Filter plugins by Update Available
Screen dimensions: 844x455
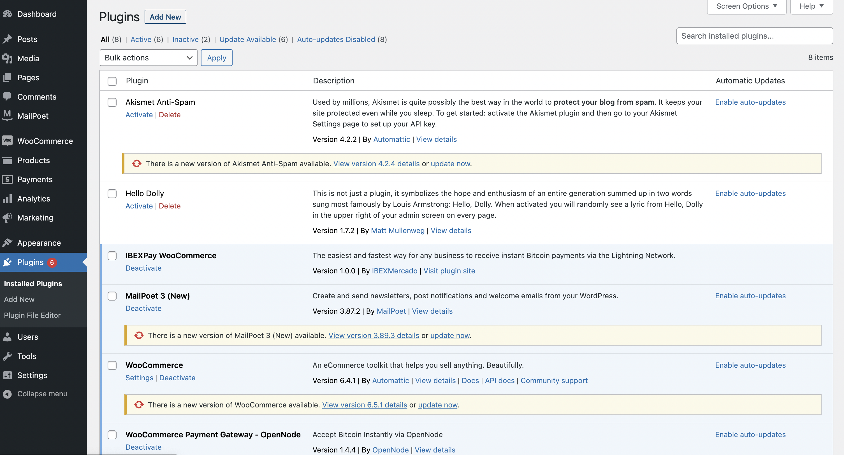247,39
